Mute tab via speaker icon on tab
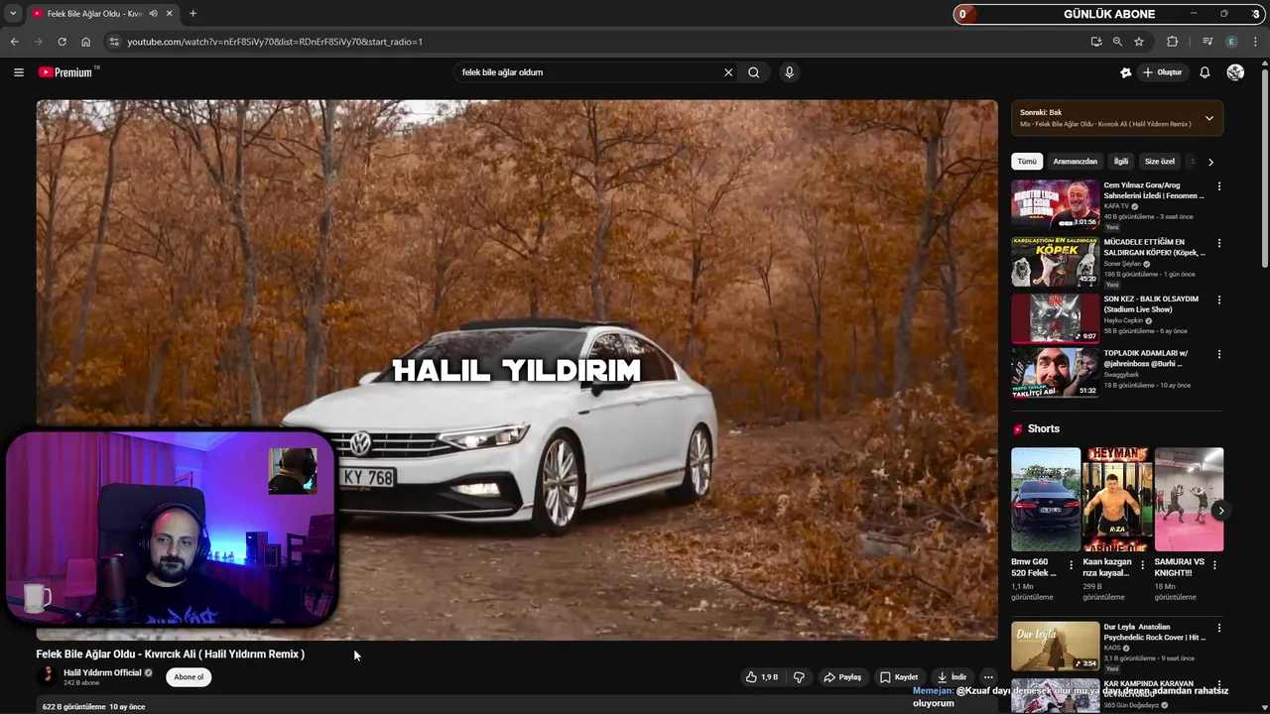This screenshot has height=714, width=1270. [x=153, y=14]
